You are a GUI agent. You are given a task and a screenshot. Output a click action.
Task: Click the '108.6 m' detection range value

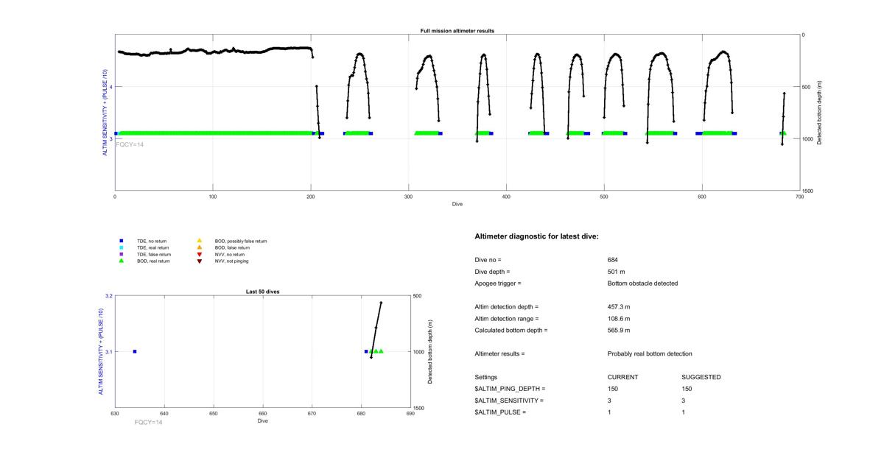tap(619, 319)
